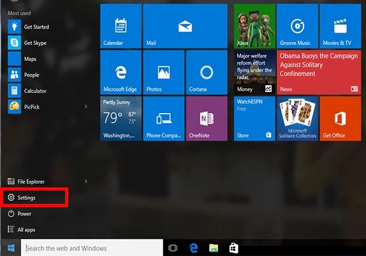This screenshot has width=366, height=256.
Task: Open Phone Companion tile
Action: coord(164,119)
